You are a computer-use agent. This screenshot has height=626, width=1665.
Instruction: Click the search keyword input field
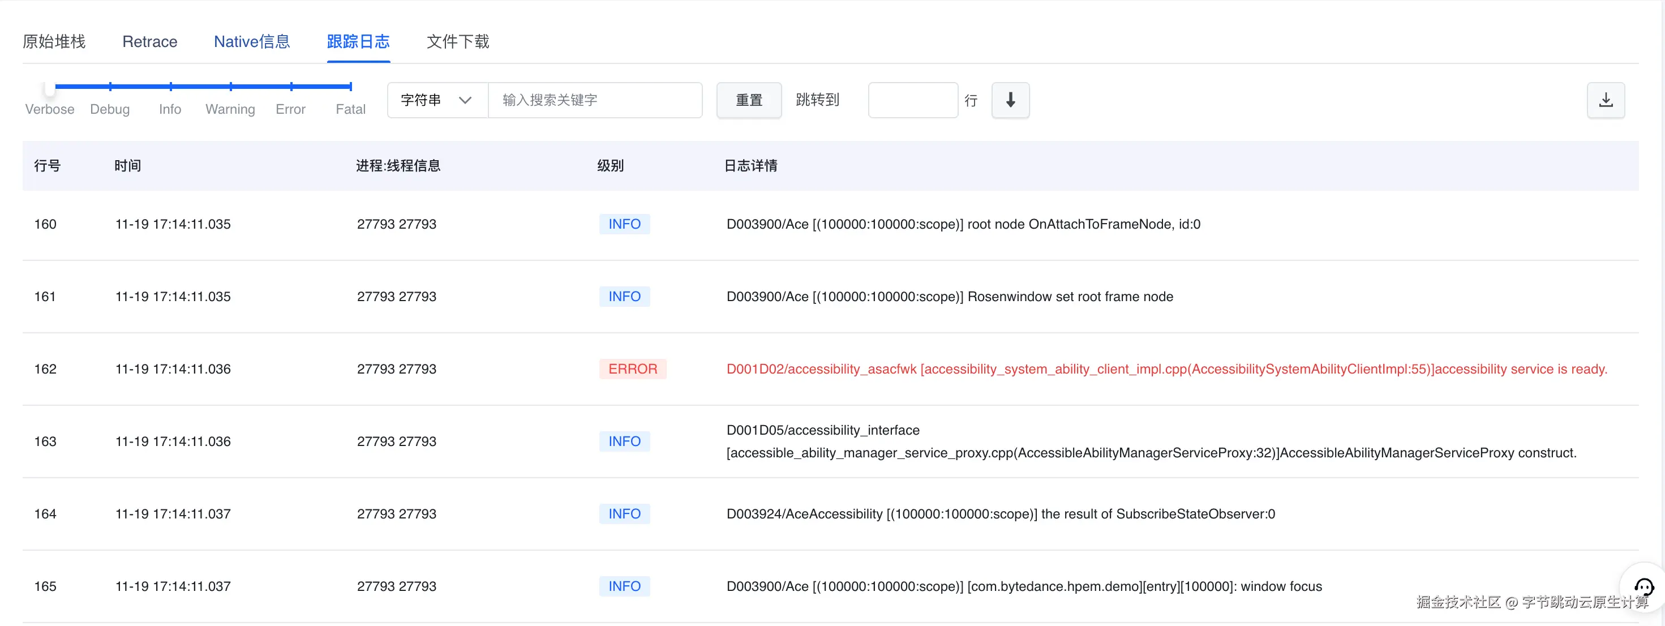[595, 100]
